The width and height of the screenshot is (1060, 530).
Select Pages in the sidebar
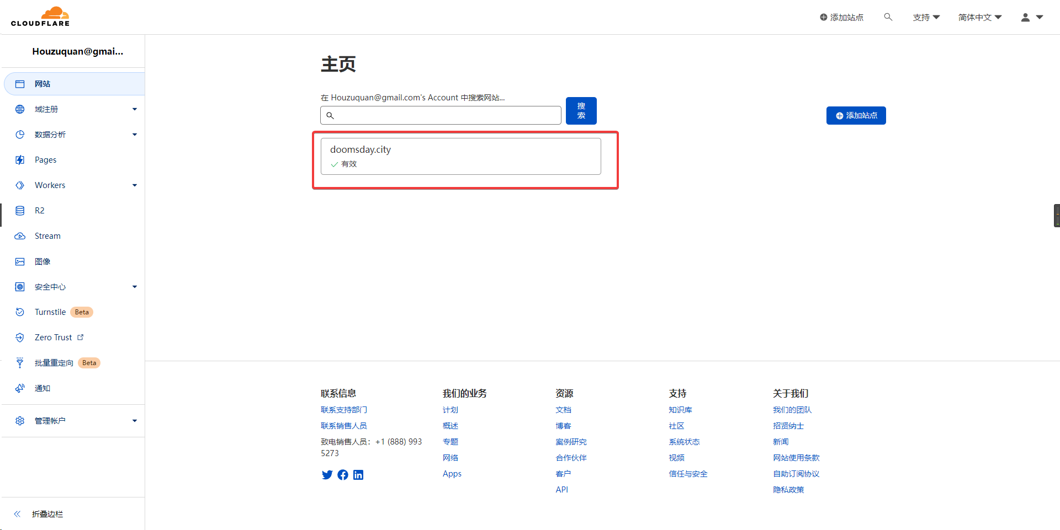(45, 160)
